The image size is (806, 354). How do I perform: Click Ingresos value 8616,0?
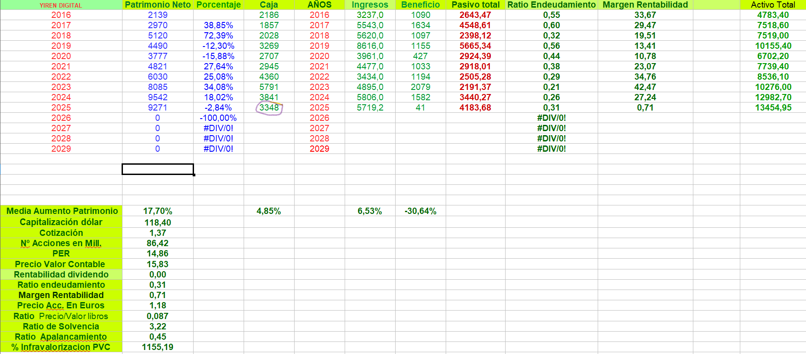[370, 46]
